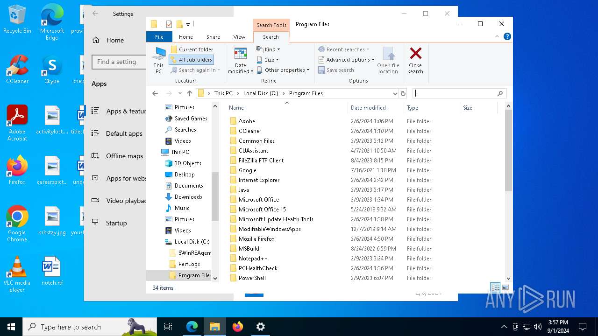Open Default apps in Settings

[117, 133]
